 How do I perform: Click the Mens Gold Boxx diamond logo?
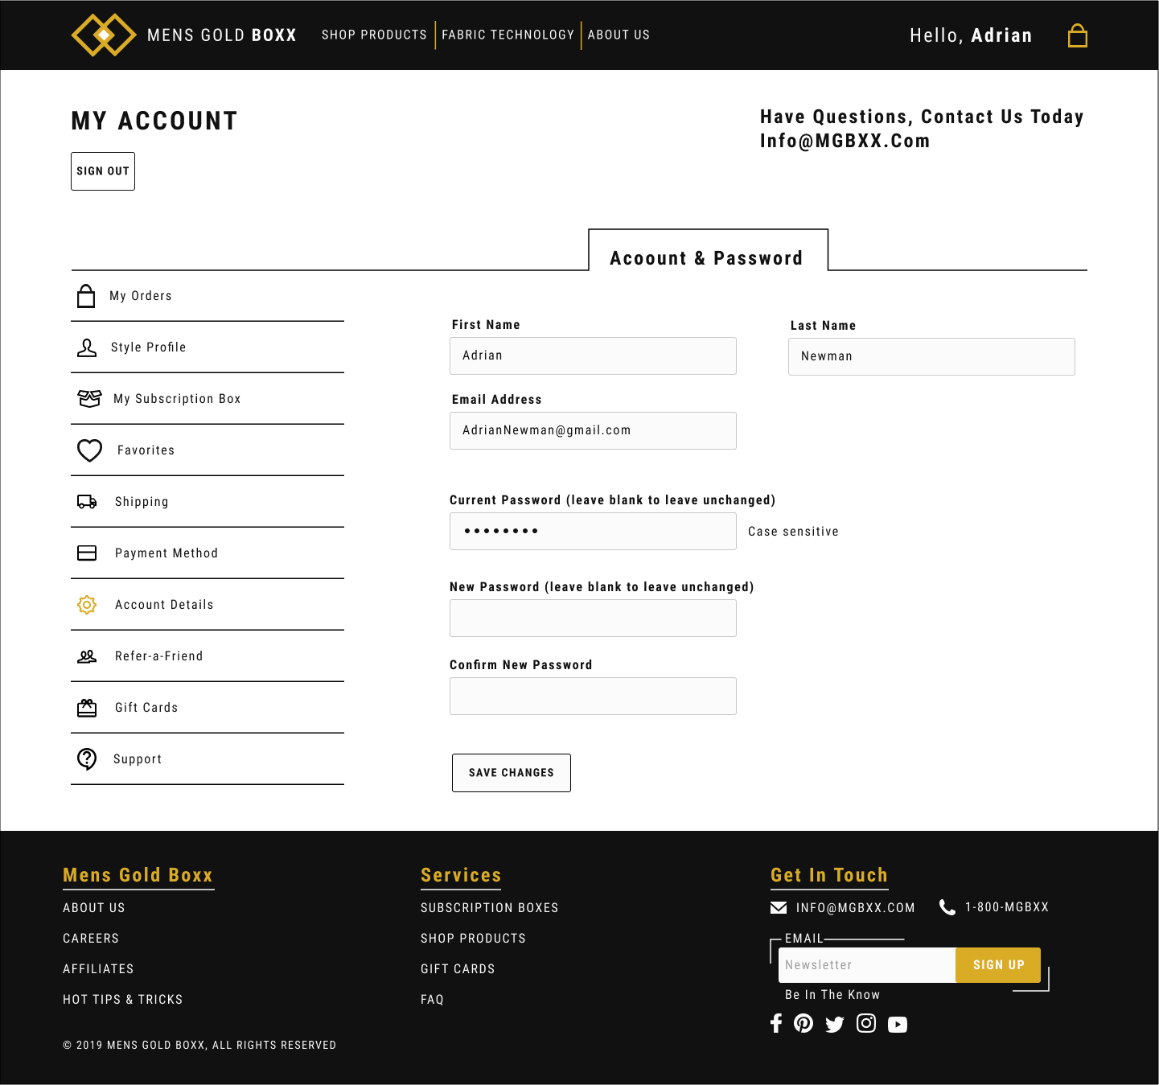[104, 35]
